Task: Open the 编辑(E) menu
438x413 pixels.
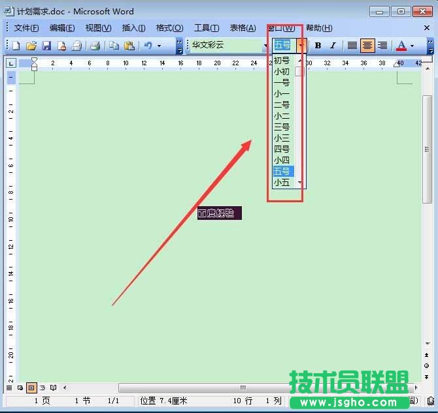Action: (x=62, y=28)
